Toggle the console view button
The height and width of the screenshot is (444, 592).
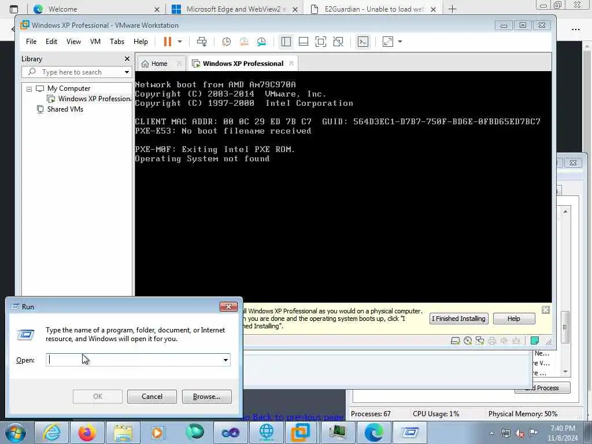click(363, 42)
